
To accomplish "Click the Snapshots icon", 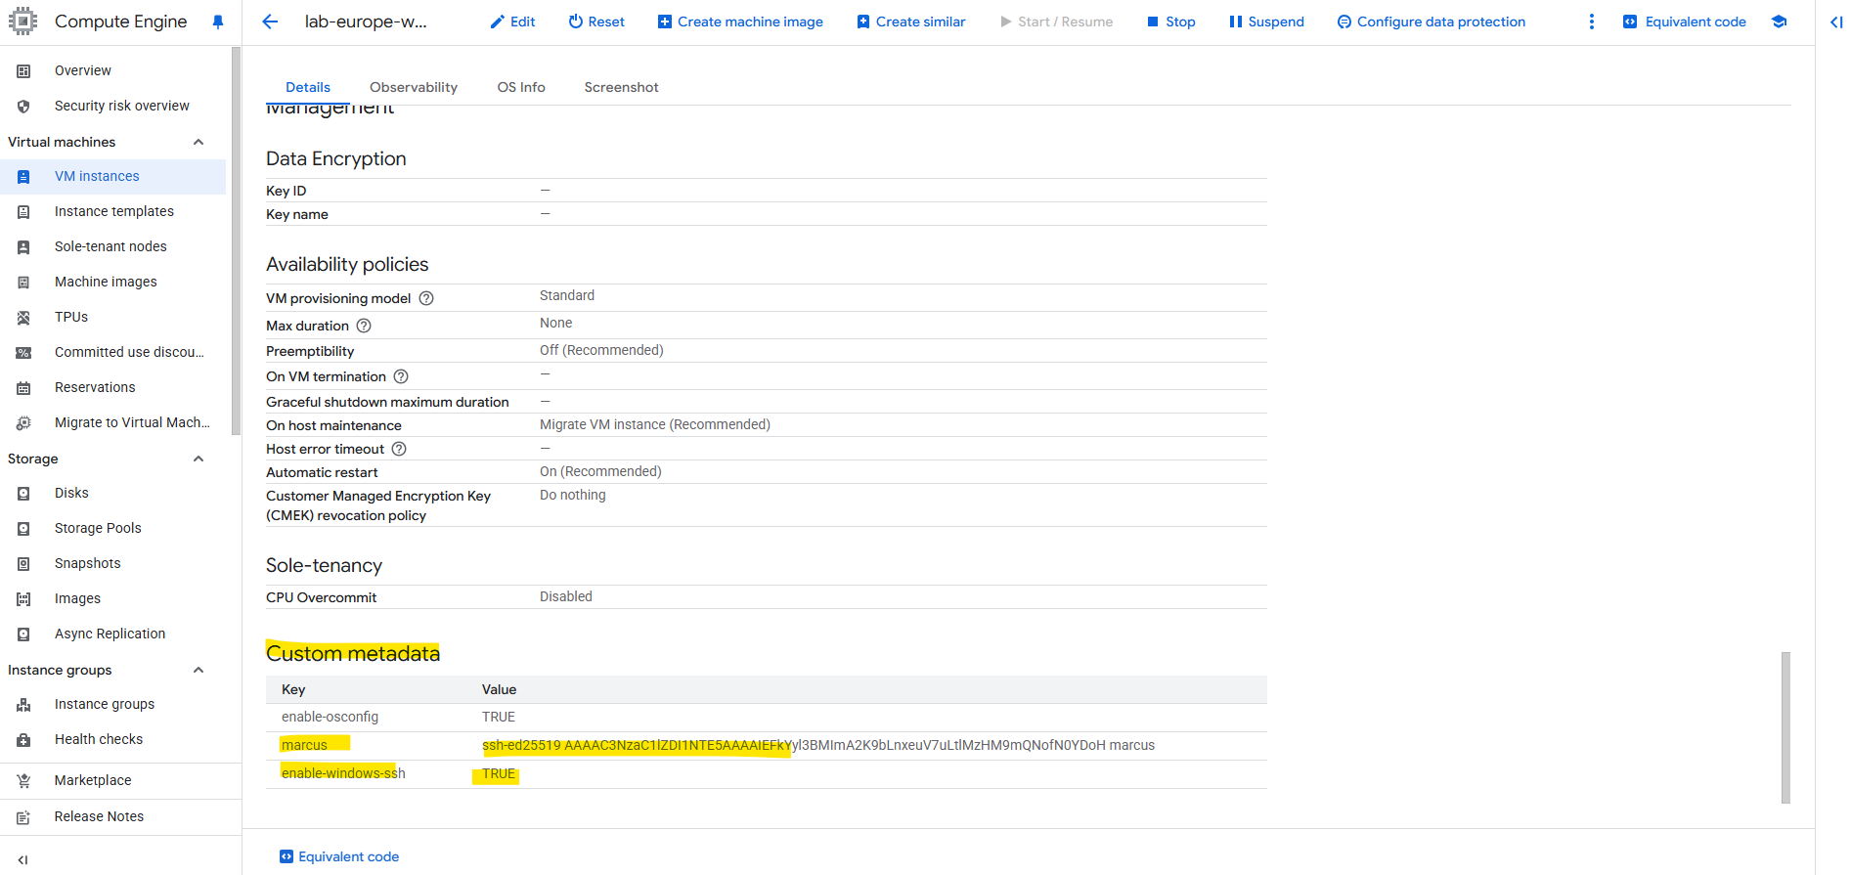I will (x=23, y=564).
